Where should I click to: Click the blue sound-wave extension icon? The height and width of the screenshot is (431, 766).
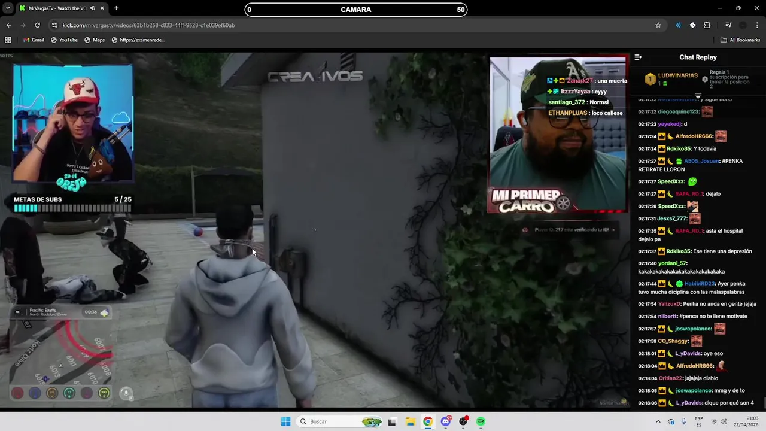coord(678,25)
